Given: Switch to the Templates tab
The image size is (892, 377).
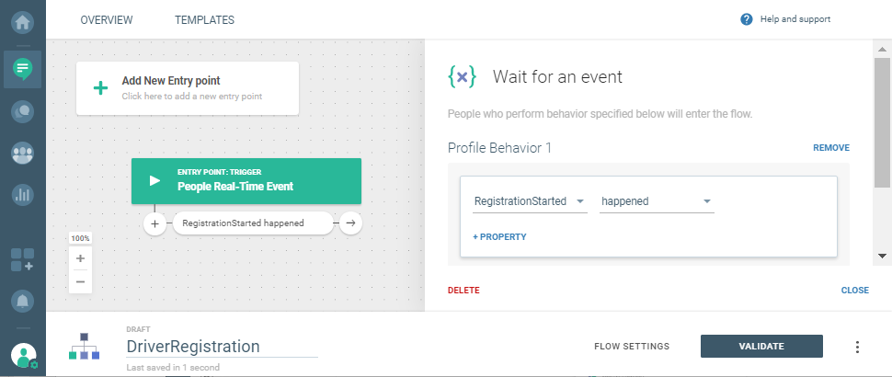Looking at the screenshot, I should click(204, 19).
